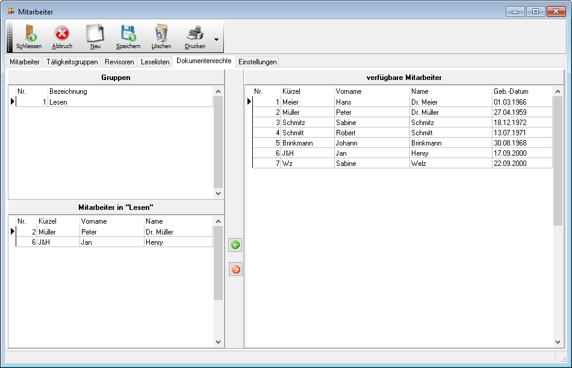Save using the Speichern disk icon

(128, 34)
